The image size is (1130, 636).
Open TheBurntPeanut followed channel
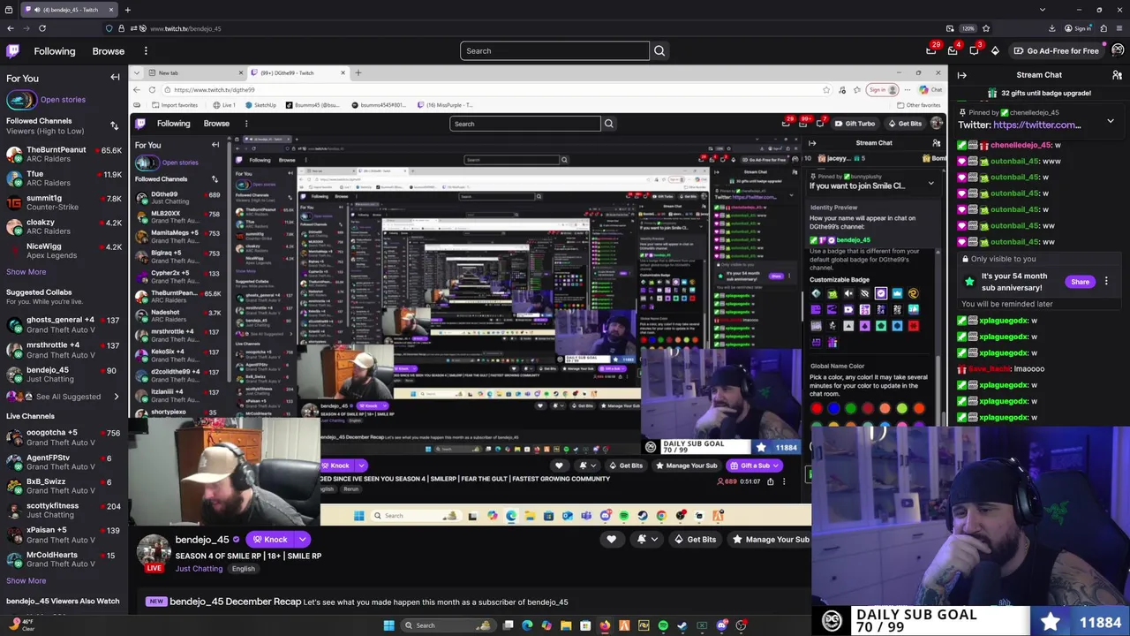click(64, 155)
